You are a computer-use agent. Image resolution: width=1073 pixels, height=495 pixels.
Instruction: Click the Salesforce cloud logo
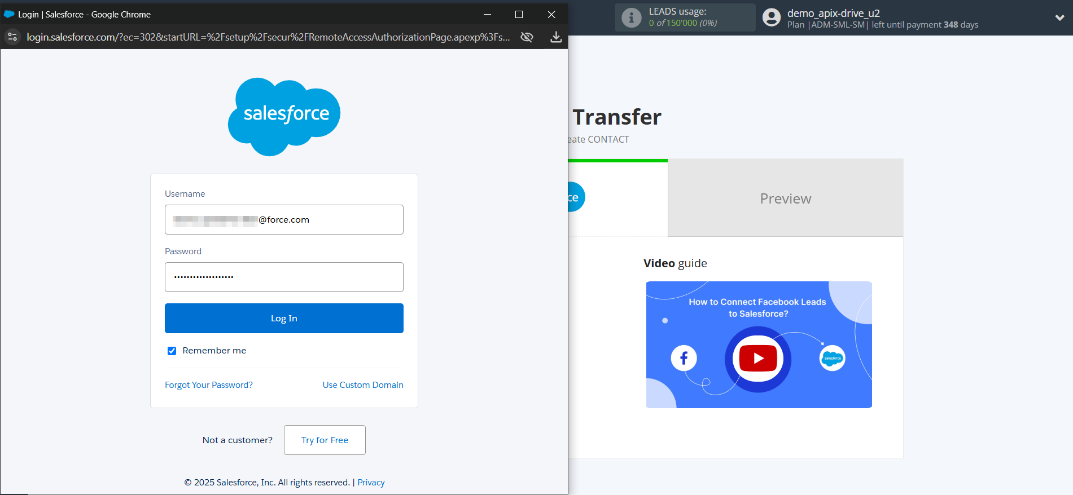(x=284, y=116)
